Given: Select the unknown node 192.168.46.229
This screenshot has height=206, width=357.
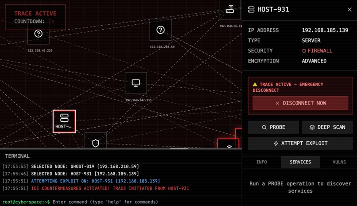Looking at the screenshot, I should pos(38,34).
